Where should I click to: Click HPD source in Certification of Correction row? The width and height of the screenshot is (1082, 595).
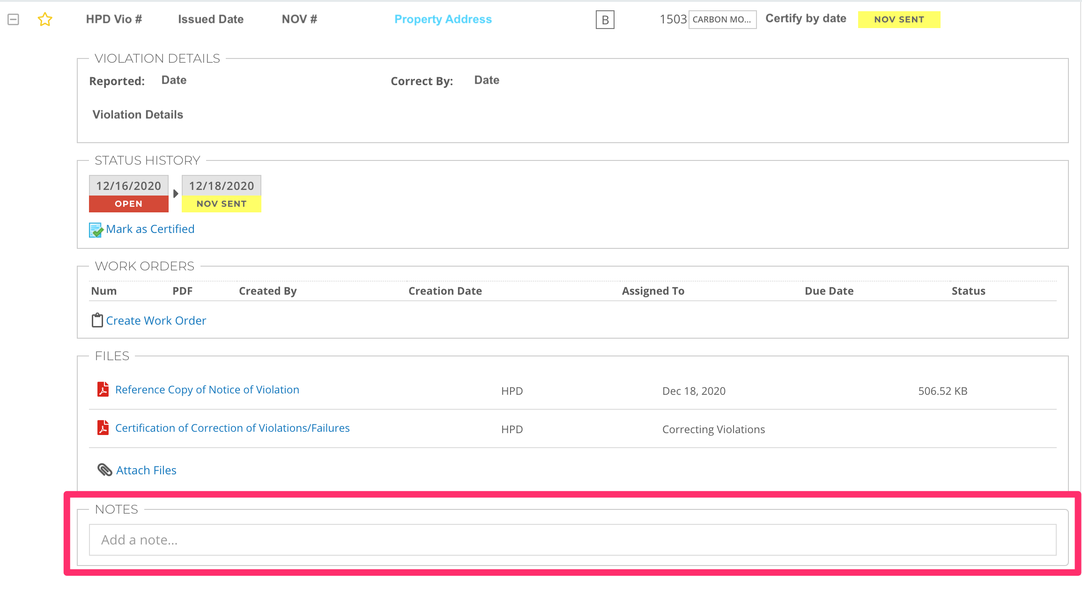pyautogui.click(x=512, y=429)
